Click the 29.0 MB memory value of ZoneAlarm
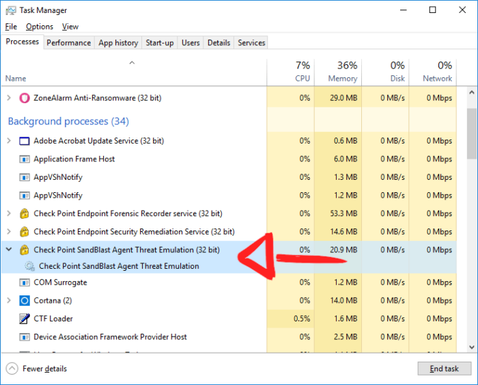Screen dimensions: 478x385 tap(343, 98)
